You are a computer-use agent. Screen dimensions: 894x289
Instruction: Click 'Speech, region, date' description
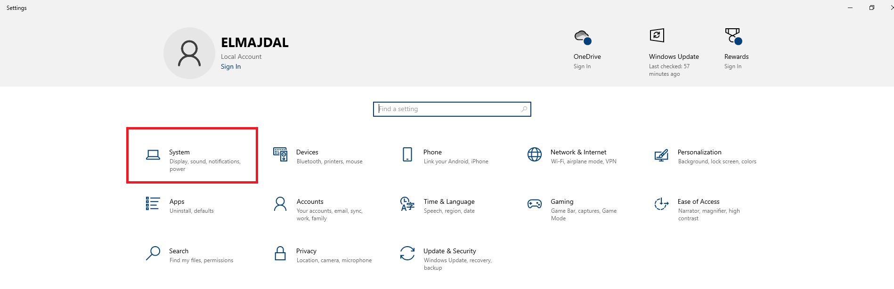pyautogui.click(x=449, y=211)
